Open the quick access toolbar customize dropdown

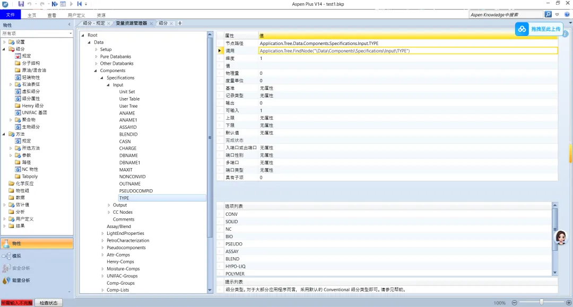pyautogui.click(x=86, y=4)
